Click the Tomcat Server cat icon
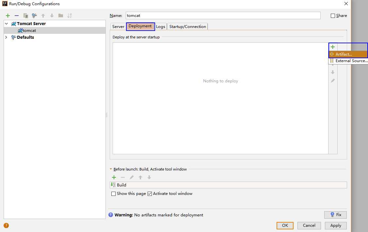Viewport: 368px width, 232px height. click(x=14, y=24)
